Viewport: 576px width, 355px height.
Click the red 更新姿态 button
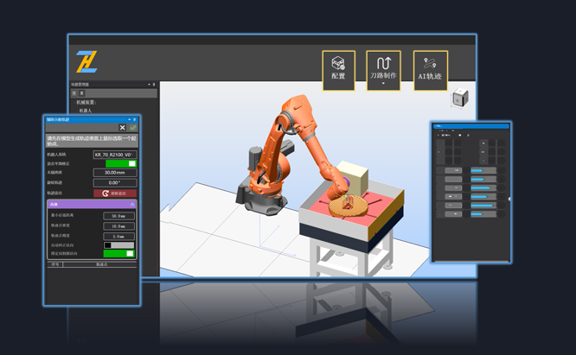coord(115,193)
